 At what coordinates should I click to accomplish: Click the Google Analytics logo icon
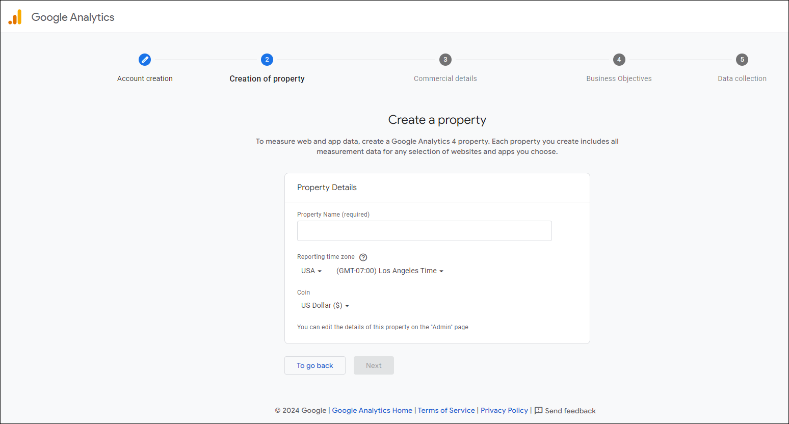15,17
